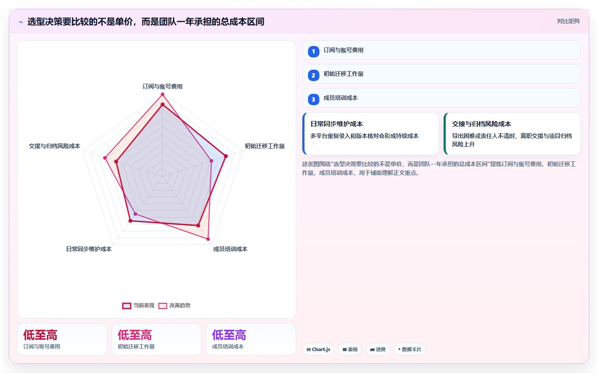Click description text 多平台重复录入和版本核对会形成持续成本
This screenshot has height=373, width=598.
click(x=365, y=136)
